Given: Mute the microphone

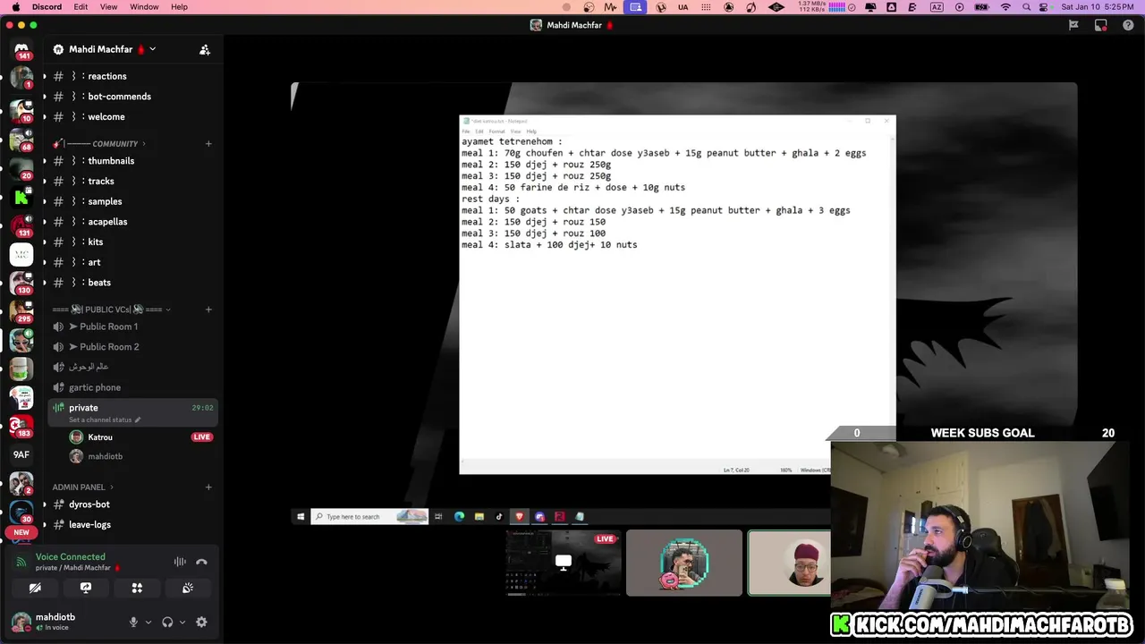Looking at the screenshot, I should click(133, 622).
